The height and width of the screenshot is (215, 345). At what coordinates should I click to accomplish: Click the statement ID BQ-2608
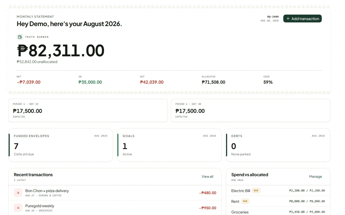click(273, 17)
